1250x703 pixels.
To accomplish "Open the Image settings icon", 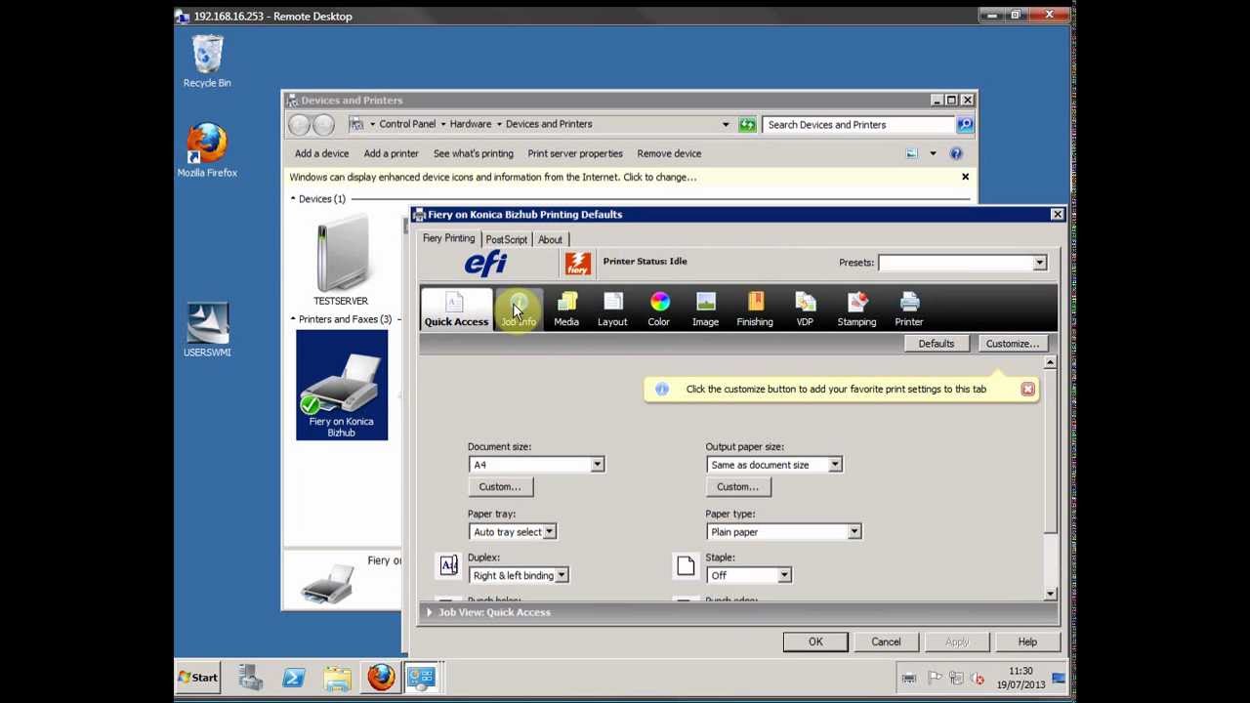I will [705, 309].
